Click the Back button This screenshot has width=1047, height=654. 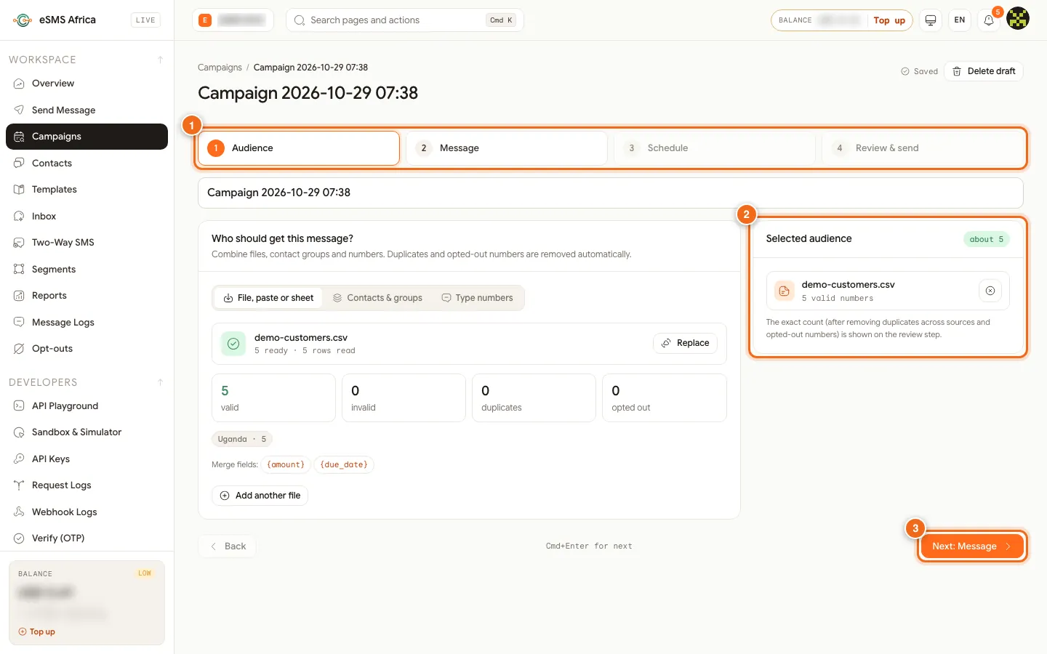[227, 546]
